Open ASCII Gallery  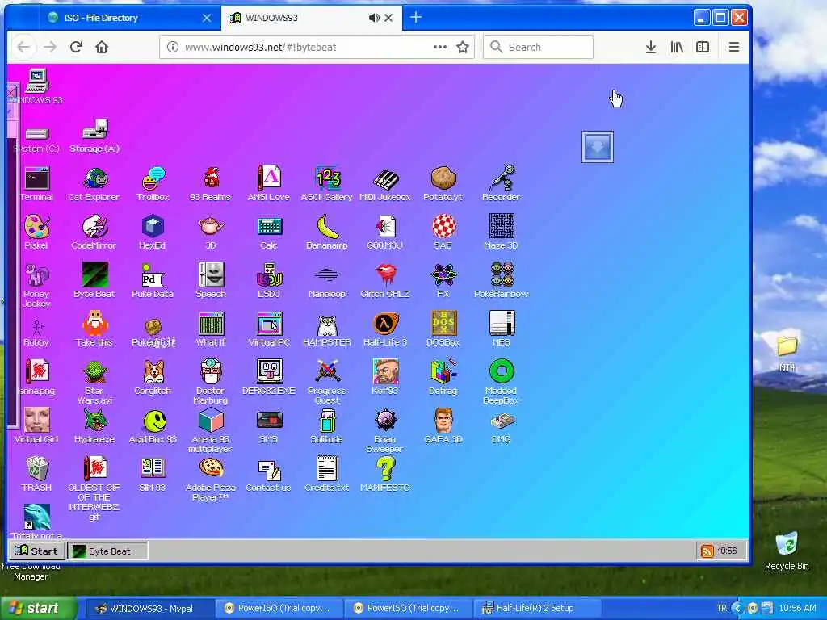click(x=326, y=184)
